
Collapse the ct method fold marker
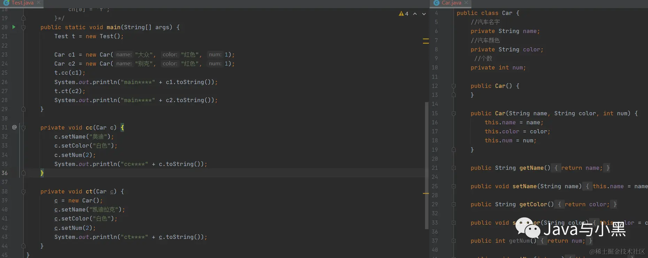23,192
